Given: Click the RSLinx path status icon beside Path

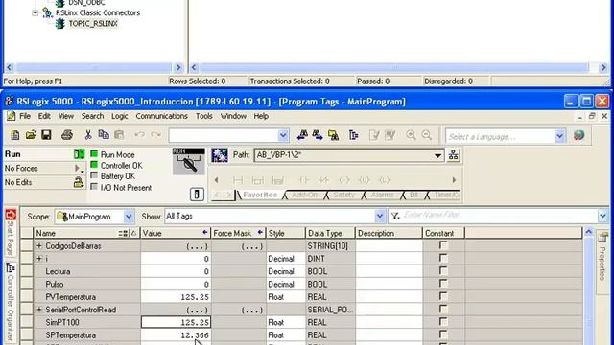Looking at the screenshot, I should pos(220,155).
